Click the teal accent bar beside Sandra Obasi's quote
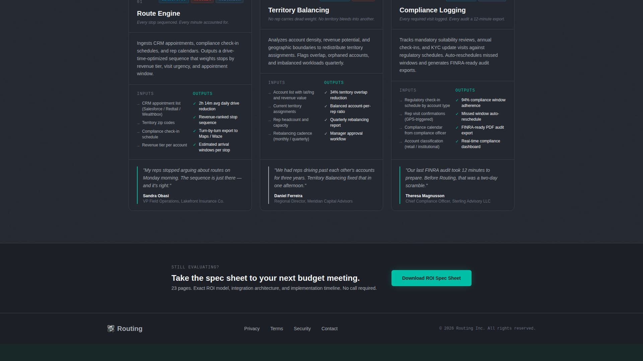This screenshot has height=361, width=643. [x=138, y=185]
